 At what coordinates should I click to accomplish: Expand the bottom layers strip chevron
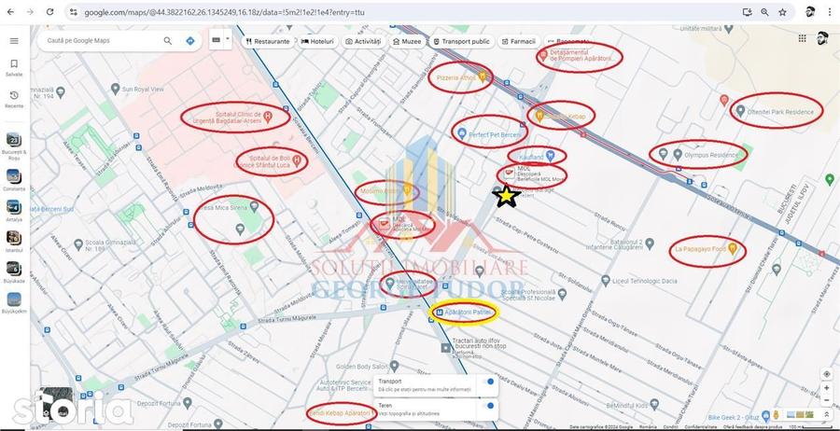[827, 414]
